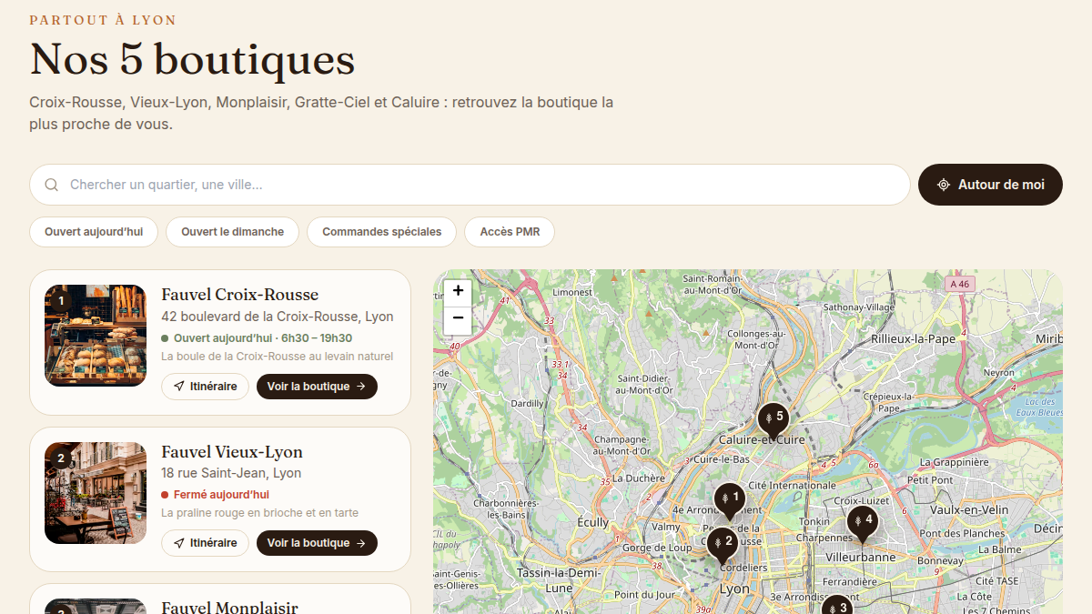Image resolution: width=1092 pixels, height=614 pixels.
Task: Enable the Ouvert le dimanche filter
Action: (232, 232)
